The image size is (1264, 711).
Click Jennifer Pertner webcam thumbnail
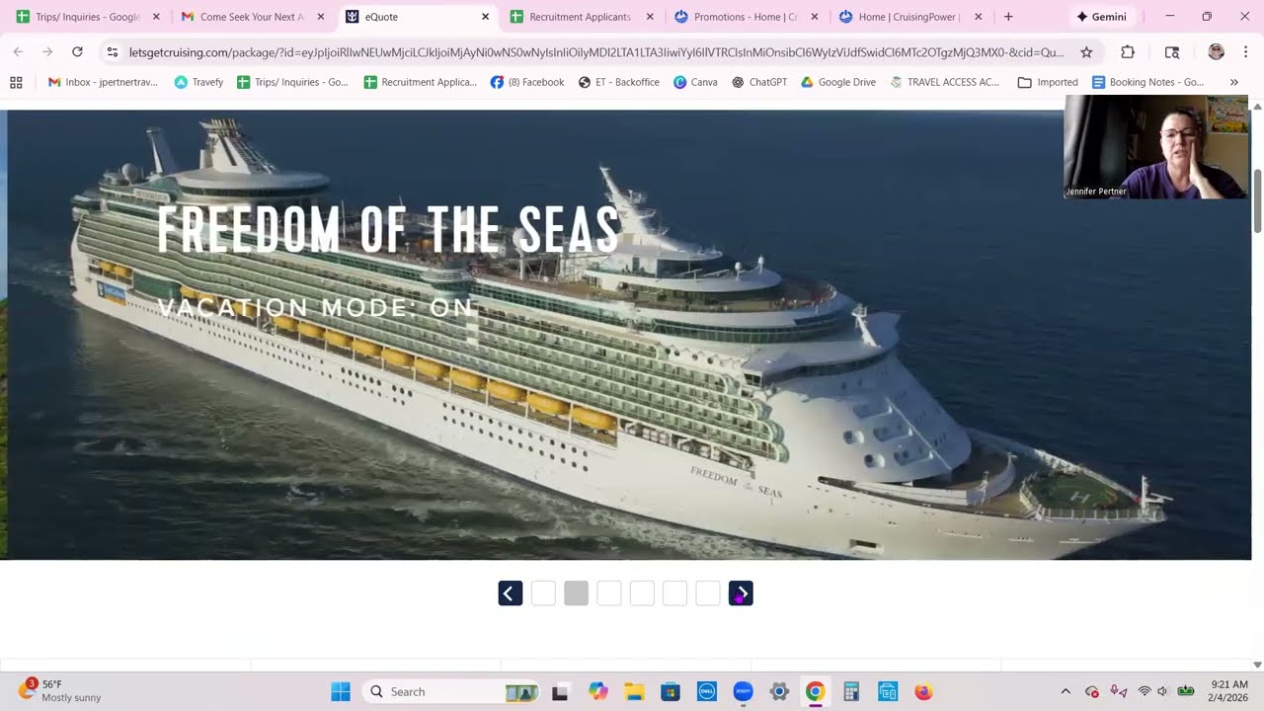pyautogui.click(x=1155, y=148)
